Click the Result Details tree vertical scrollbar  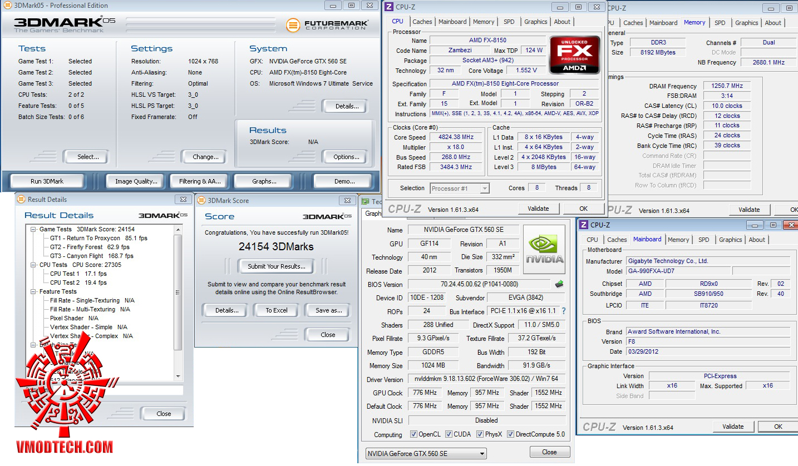(178, 303)
